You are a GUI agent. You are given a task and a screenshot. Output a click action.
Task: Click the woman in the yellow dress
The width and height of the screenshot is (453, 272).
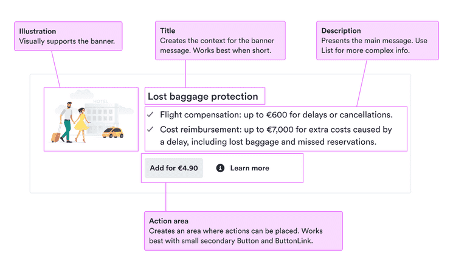pos(81,121)
